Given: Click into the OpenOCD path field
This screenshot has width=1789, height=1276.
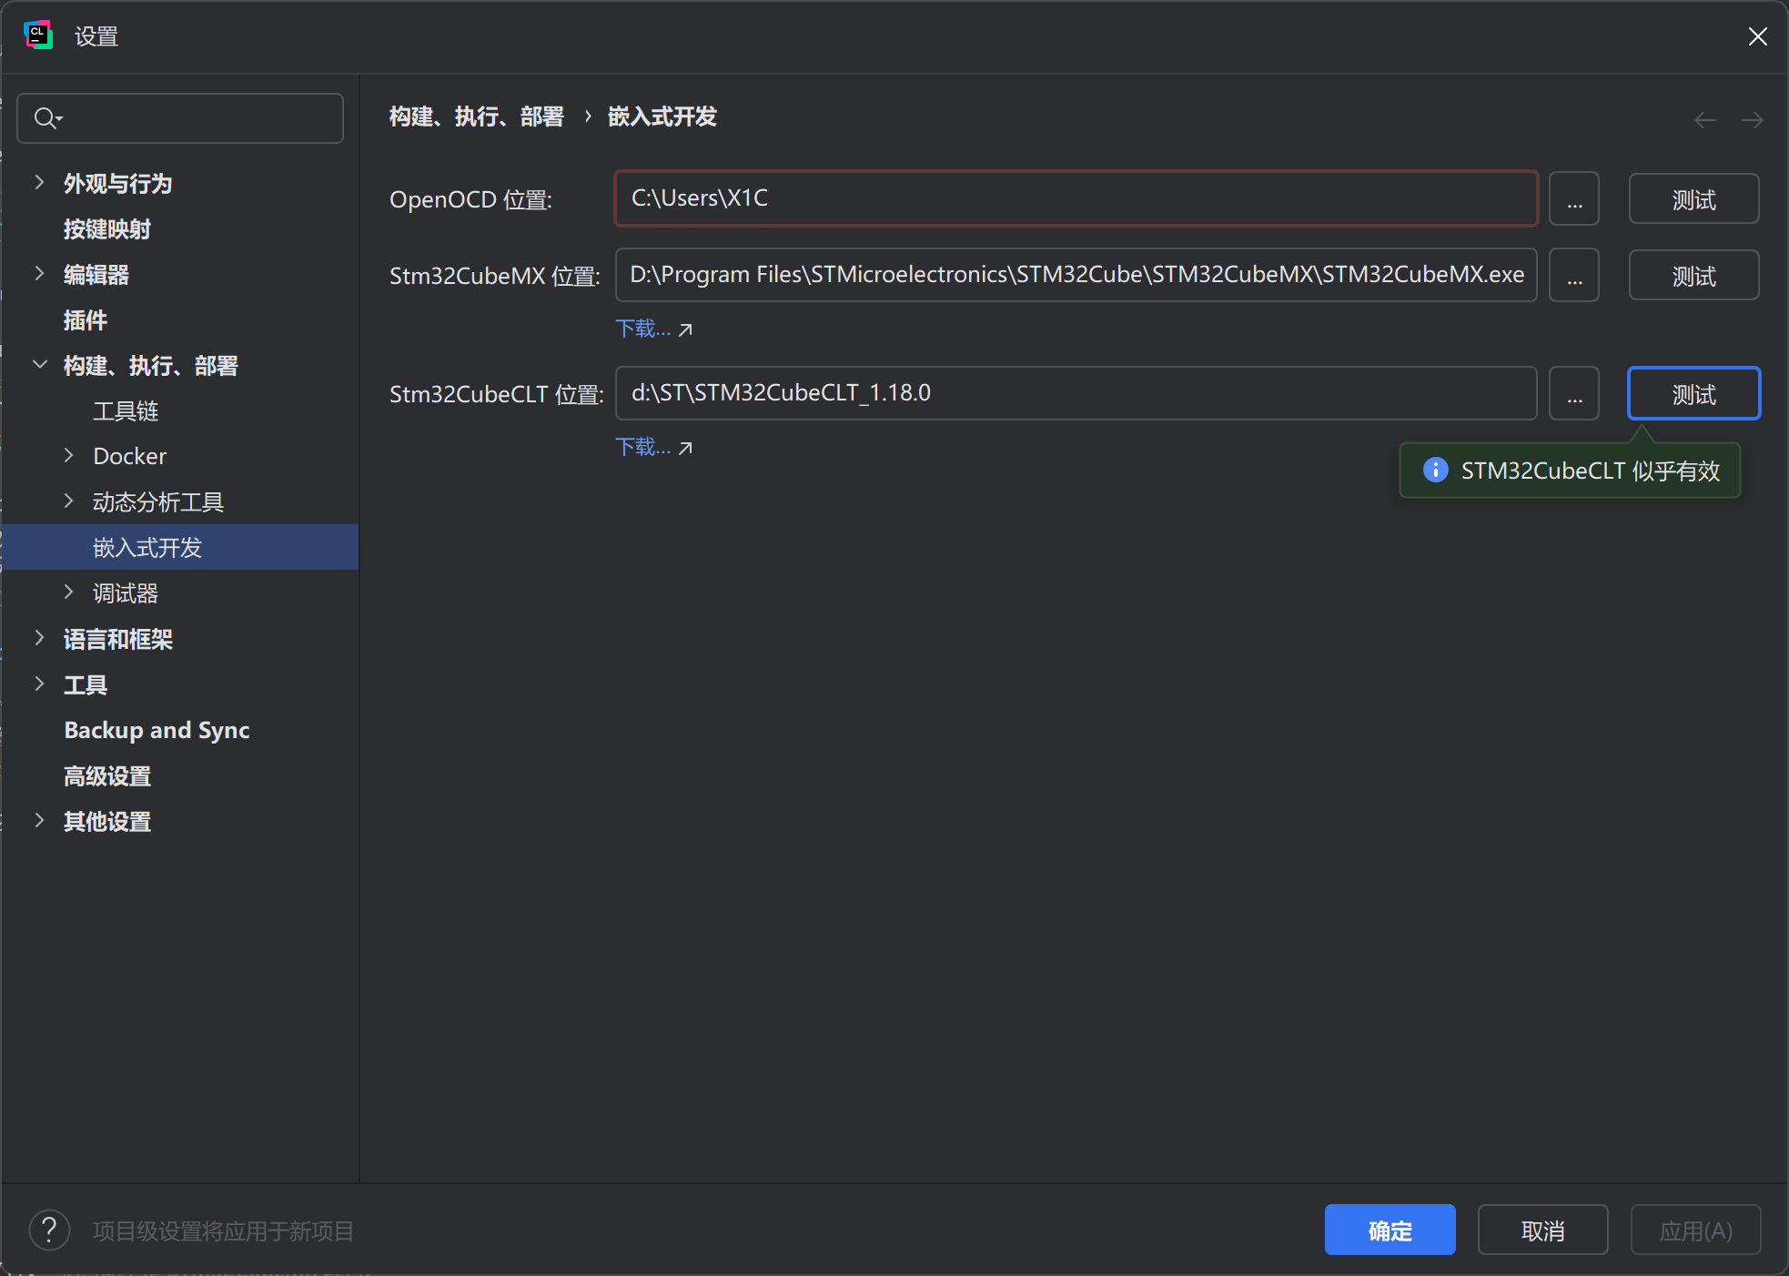Looking at the screenshot, I should coord(1076,198).
